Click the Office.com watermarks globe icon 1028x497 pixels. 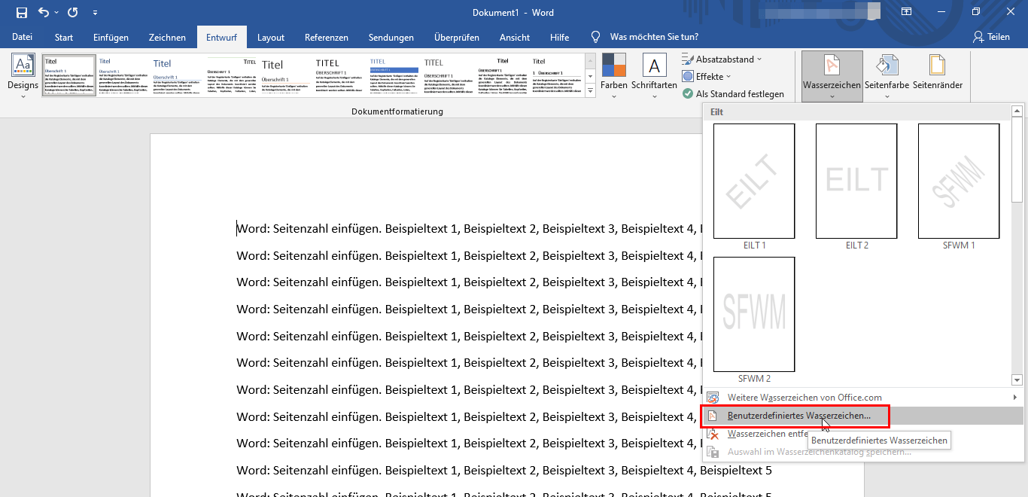(713, 398)
